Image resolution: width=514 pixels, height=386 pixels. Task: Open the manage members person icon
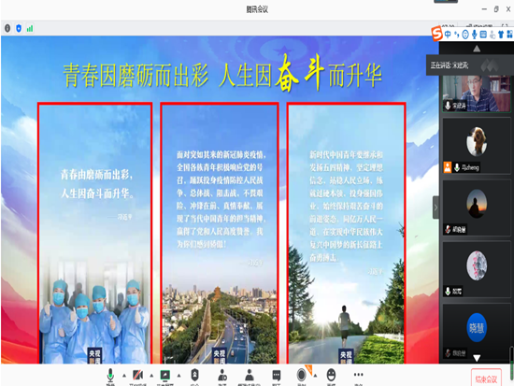[x=250, y=375]
